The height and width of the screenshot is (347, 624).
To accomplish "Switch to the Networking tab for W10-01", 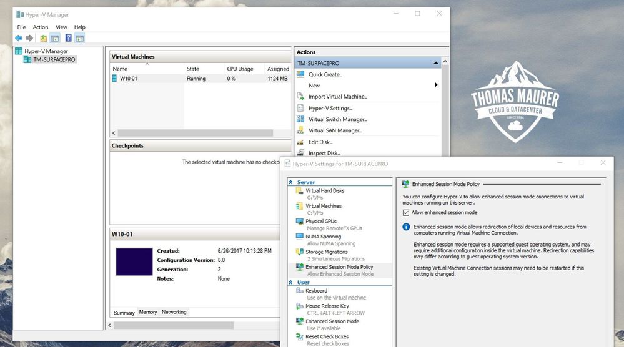I will pos(174,312).
